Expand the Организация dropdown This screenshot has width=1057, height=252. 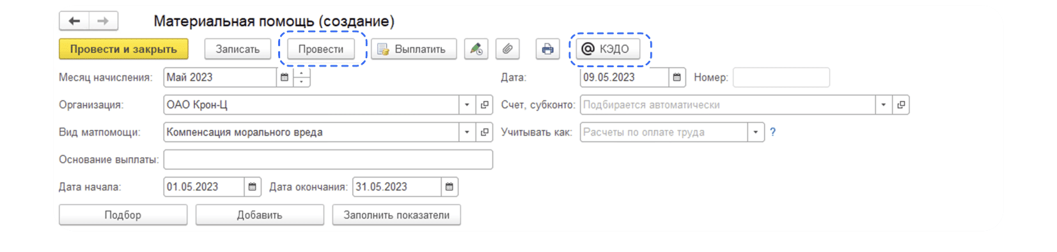point(467,105)
